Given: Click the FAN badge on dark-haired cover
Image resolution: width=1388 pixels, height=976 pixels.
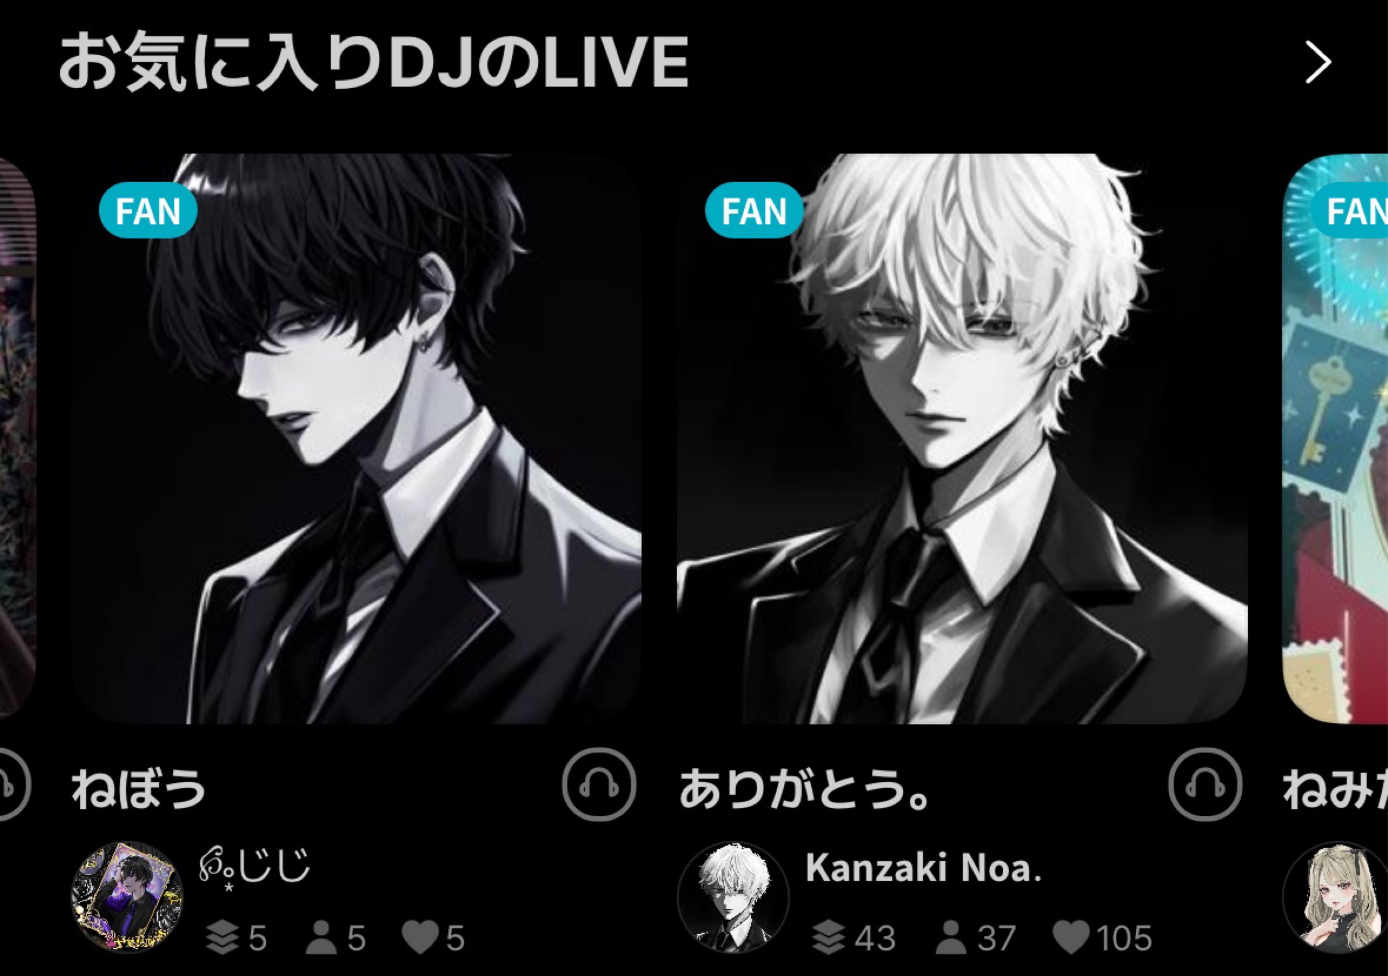Looking at the screenshot, I should click(x=148, y=210).
